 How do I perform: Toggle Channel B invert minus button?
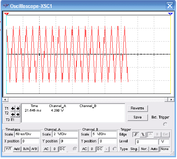coord(106,149)
